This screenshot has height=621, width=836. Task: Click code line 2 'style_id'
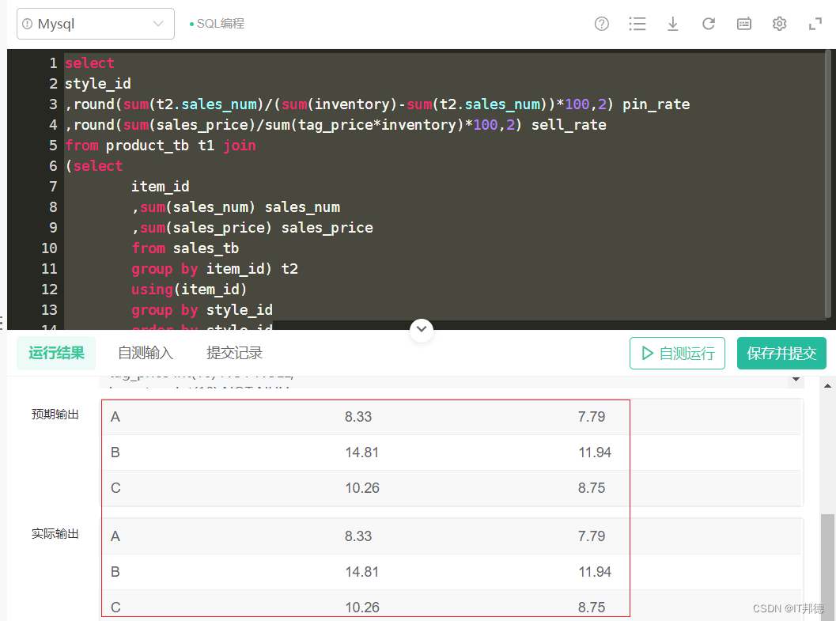tap(98, 84)
